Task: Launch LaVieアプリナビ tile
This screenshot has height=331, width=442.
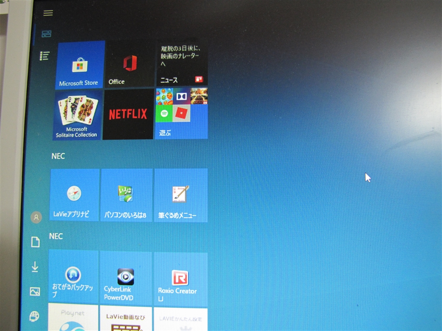Action: click(75, 195)
